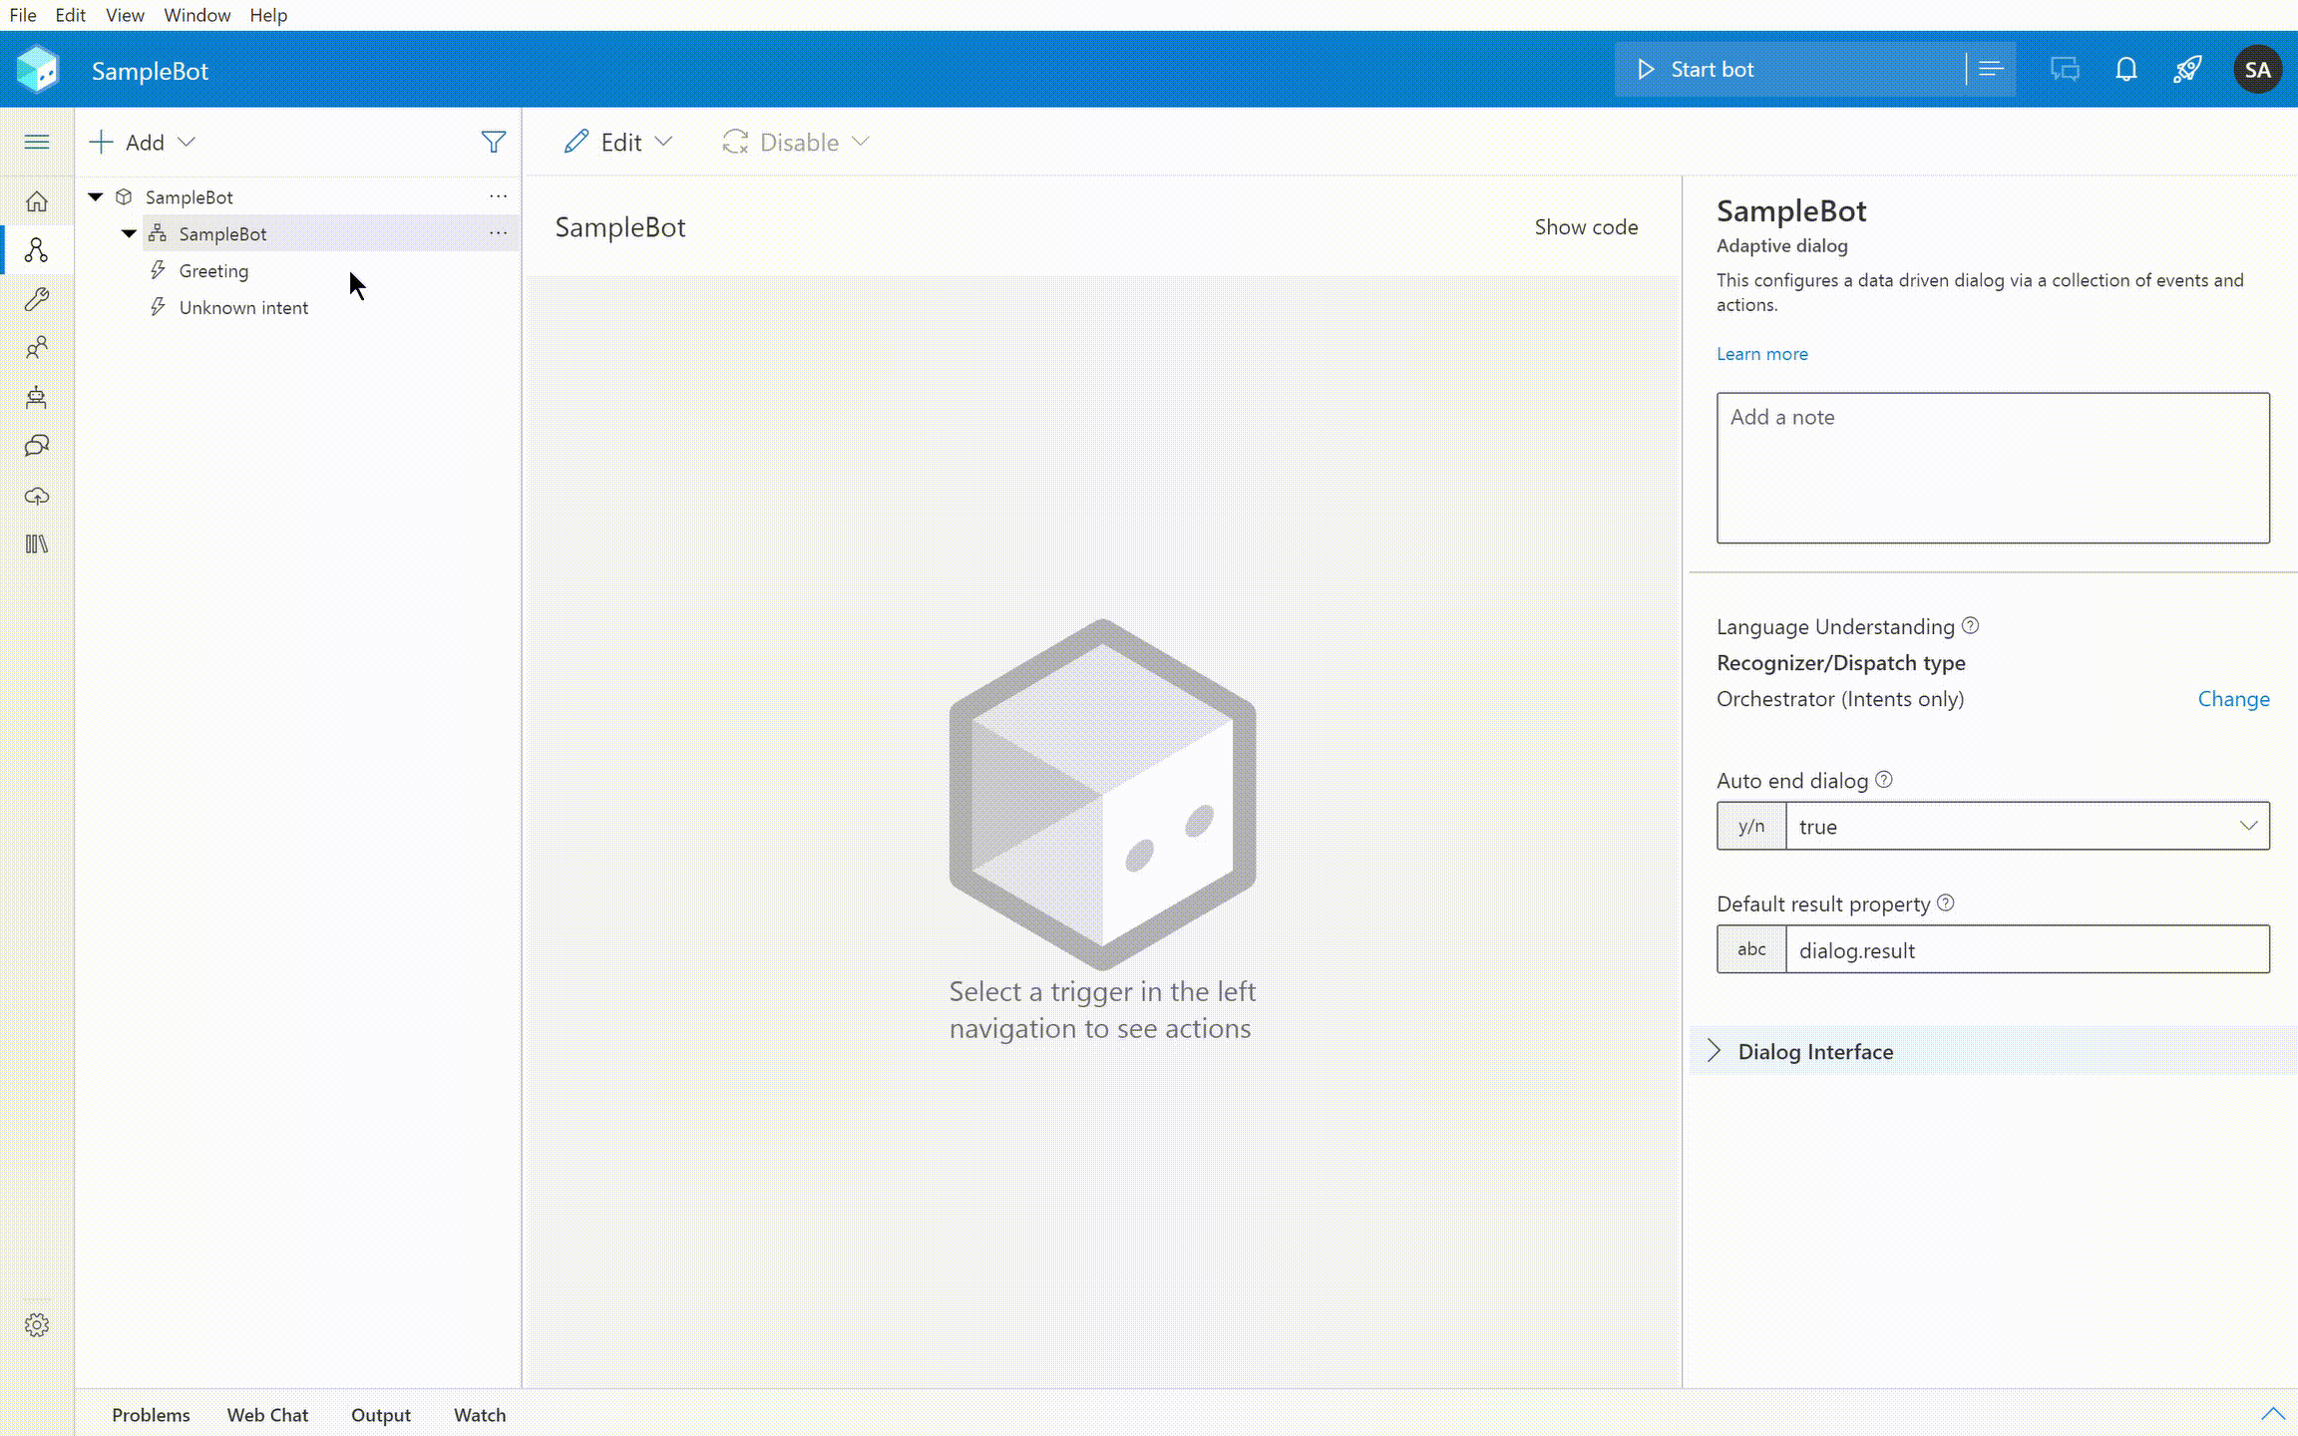Switch to the Problems tab
This screenshot has width=2298, height=1436.
[151, 1415]
